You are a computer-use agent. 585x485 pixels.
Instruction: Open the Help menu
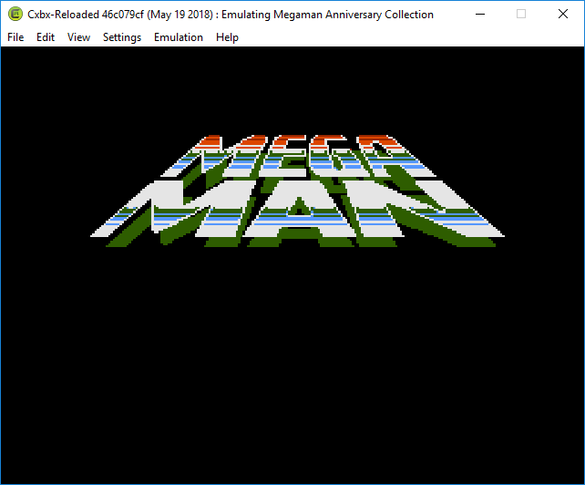tap(227, 37)
